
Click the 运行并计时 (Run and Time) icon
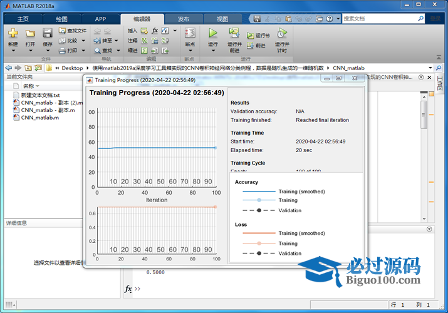pos(282,33)
